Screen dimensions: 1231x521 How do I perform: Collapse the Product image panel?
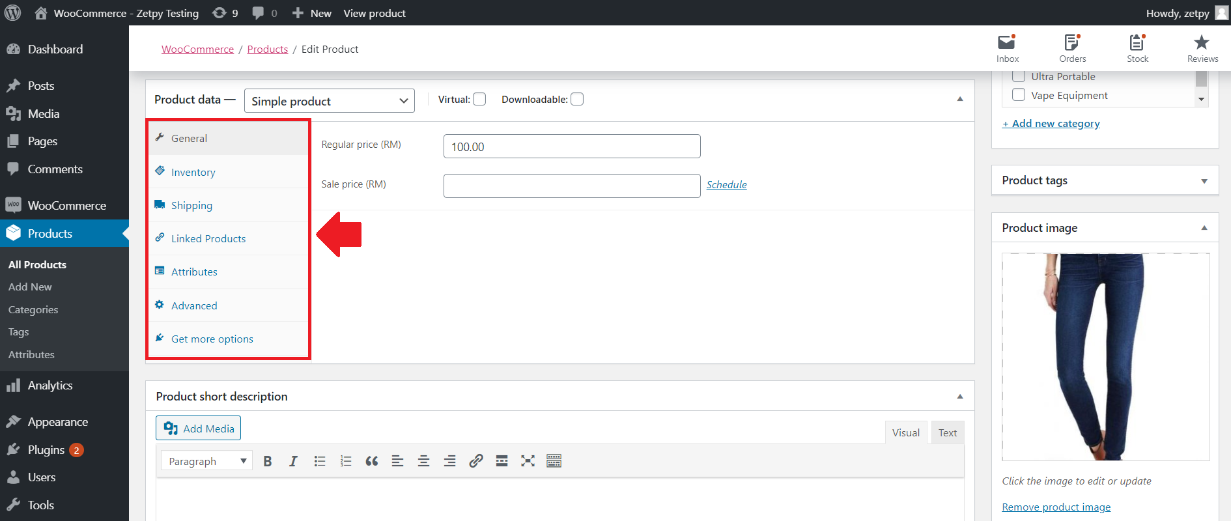click(1204, 228)
